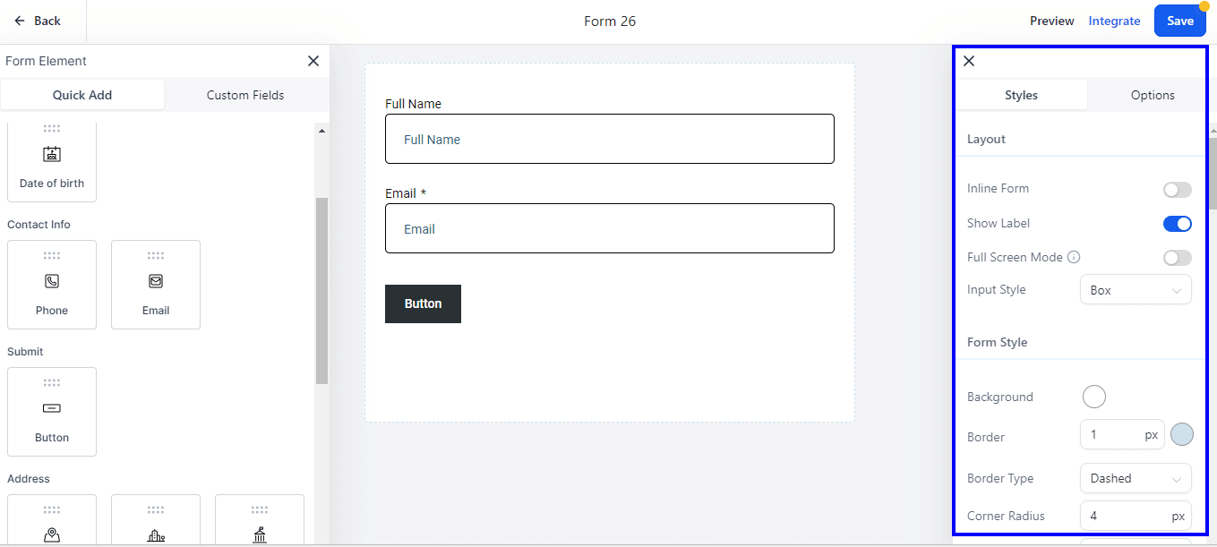Add the Button submit element
The width and height of the screenshot is (1217, 547).
(x=52, y=412)
